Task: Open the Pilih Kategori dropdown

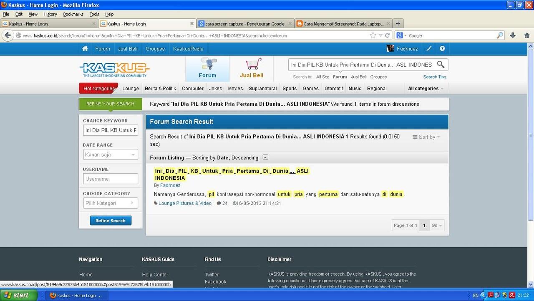Action: 111,203
